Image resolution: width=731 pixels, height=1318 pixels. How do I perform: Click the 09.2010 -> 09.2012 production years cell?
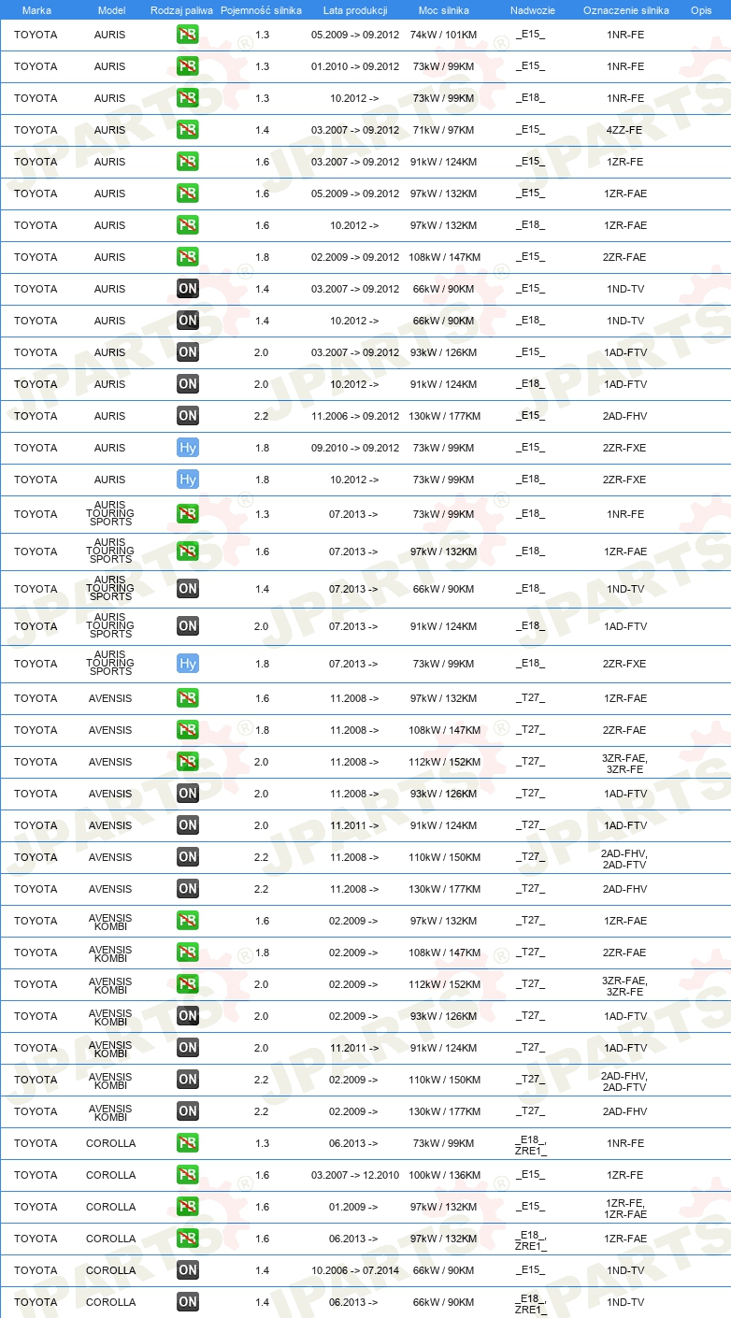355,448
